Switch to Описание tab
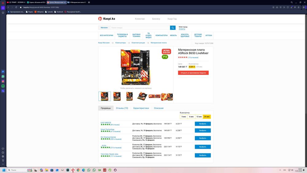The image size is (307, 173). [x=159, y=108]
